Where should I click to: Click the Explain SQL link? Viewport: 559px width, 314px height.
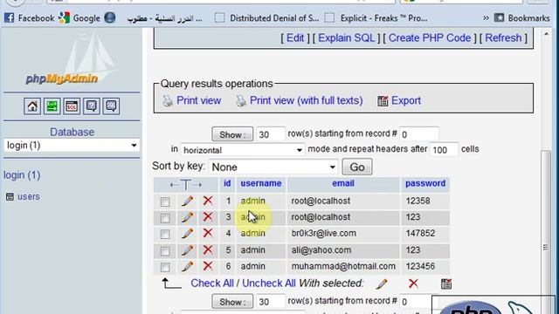click(346, 38)
